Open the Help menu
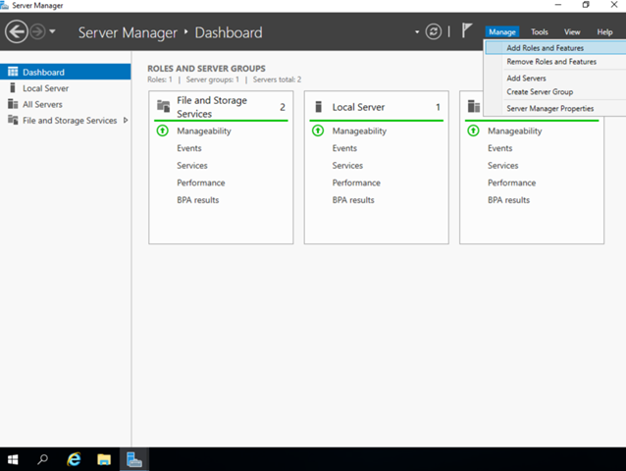The image size is (626, 471). pyautogui.click(x=604, y=32)
